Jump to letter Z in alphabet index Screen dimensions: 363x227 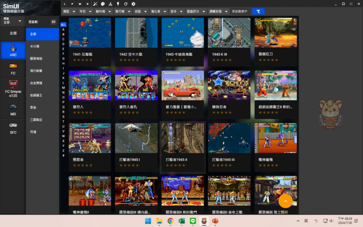pos(63,151)
